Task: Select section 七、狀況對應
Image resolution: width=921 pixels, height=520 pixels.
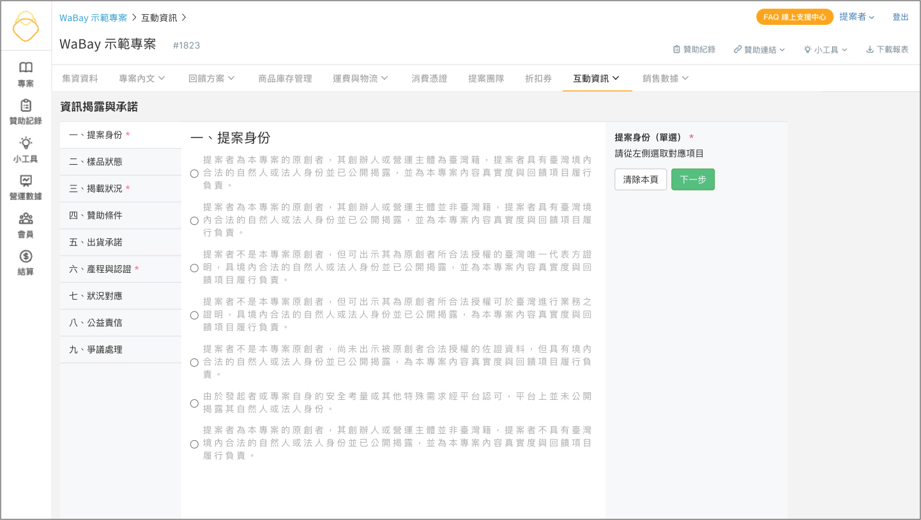Action: pos(121,296)
